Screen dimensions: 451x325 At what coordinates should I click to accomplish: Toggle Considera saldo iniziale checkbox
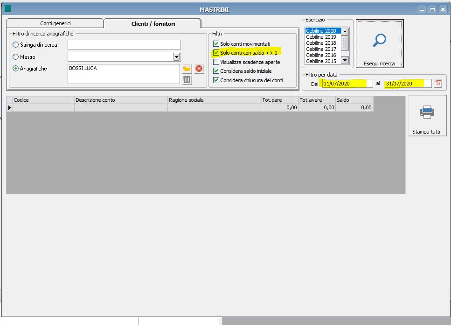pos(216,71)
